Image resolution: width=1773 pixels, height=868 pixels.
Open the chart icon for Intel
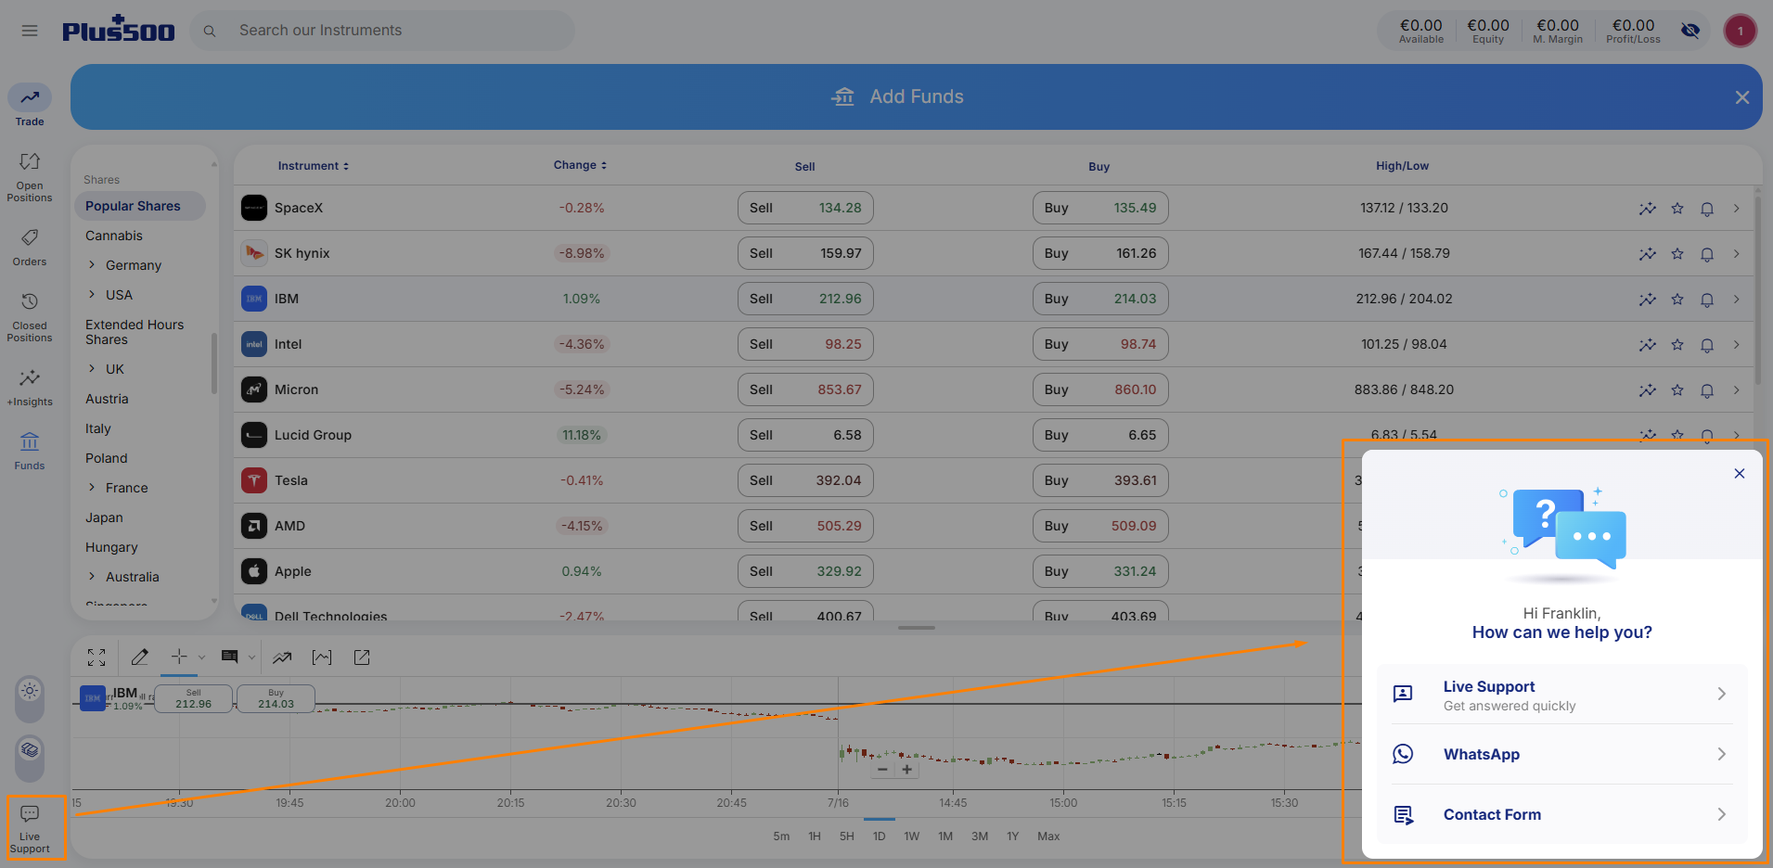coord(1648,345)
